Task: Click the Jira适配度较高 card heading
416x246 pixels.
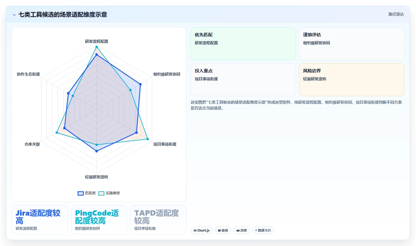Action: [x=38, y=217]
